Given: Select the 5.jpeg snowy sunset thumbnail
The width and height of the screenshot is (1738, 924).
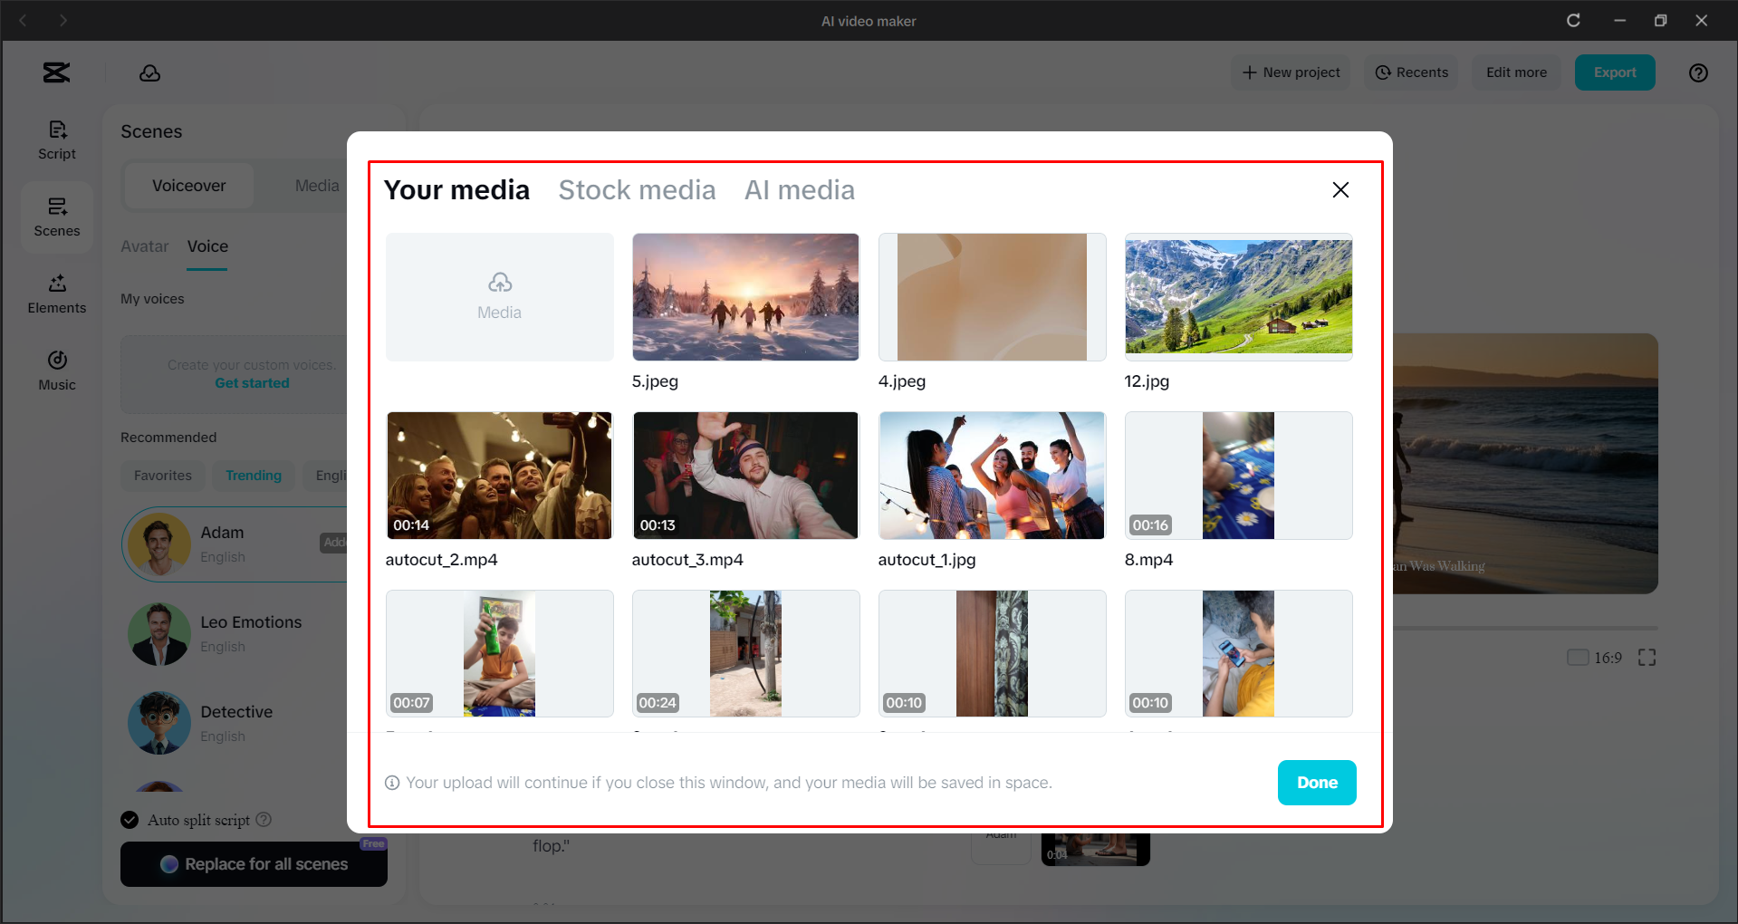Looking at the screenshot, I should tap(745, 297).
